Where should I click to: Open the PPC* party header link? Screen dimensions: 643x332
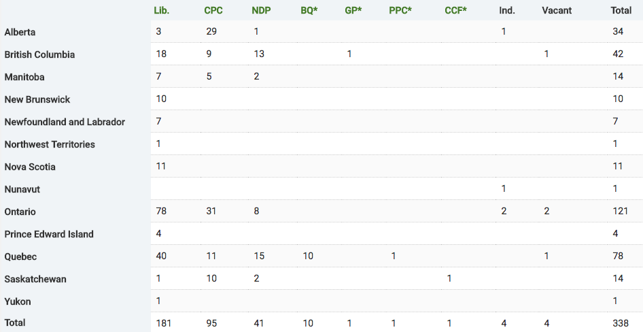coord(400,11)
